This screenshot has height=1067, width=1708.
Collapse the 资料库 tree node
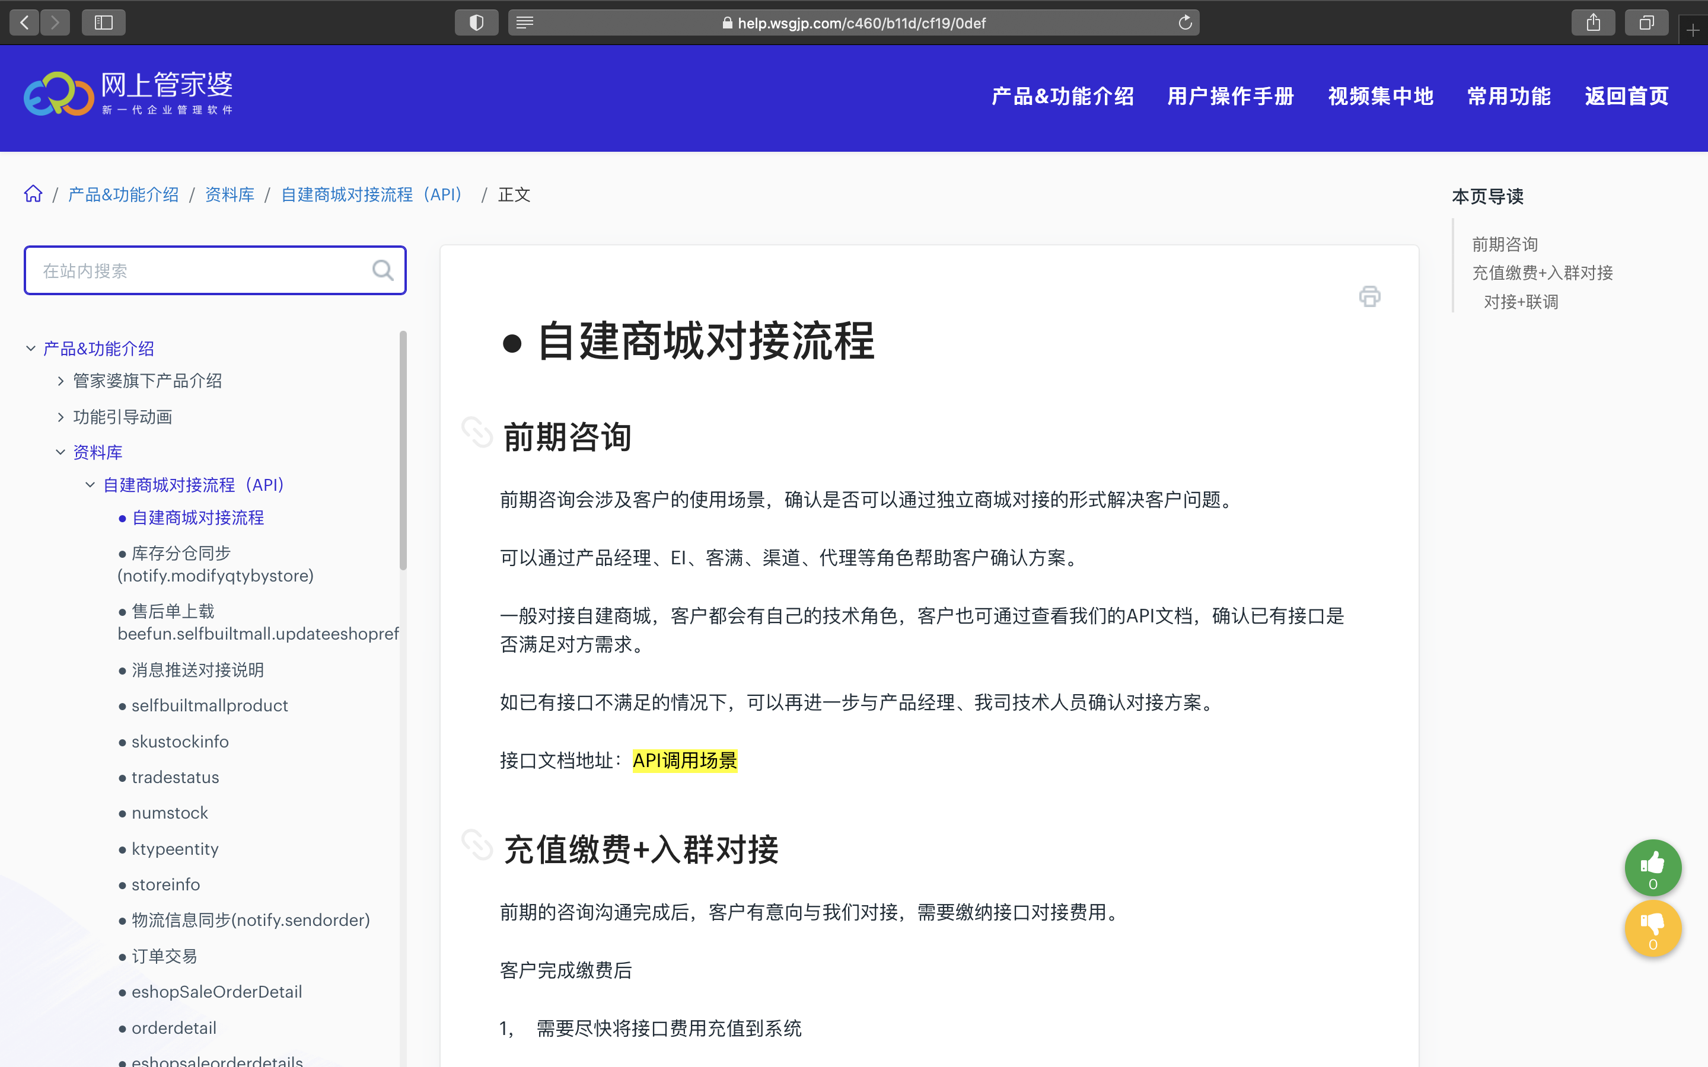(60, 452)
